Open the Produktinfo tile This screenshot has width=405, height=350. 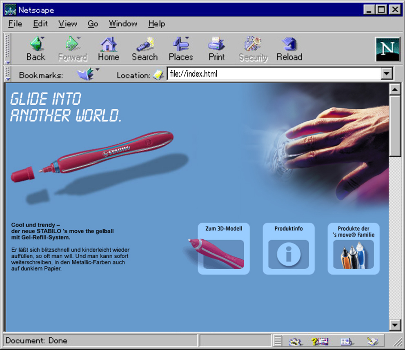[288, 248]
